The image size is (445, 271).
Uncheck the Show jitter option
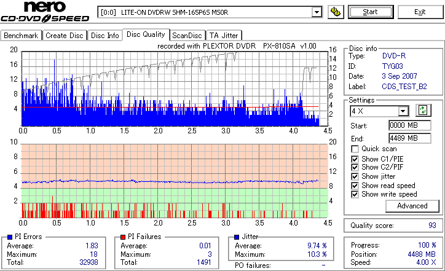tap(355, 176)
